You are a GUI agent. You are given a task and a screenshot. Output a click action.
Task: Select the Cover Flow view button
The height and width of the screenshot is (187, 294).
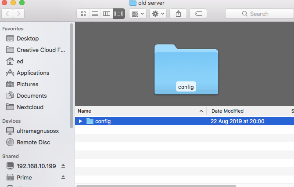pos(118,14)
